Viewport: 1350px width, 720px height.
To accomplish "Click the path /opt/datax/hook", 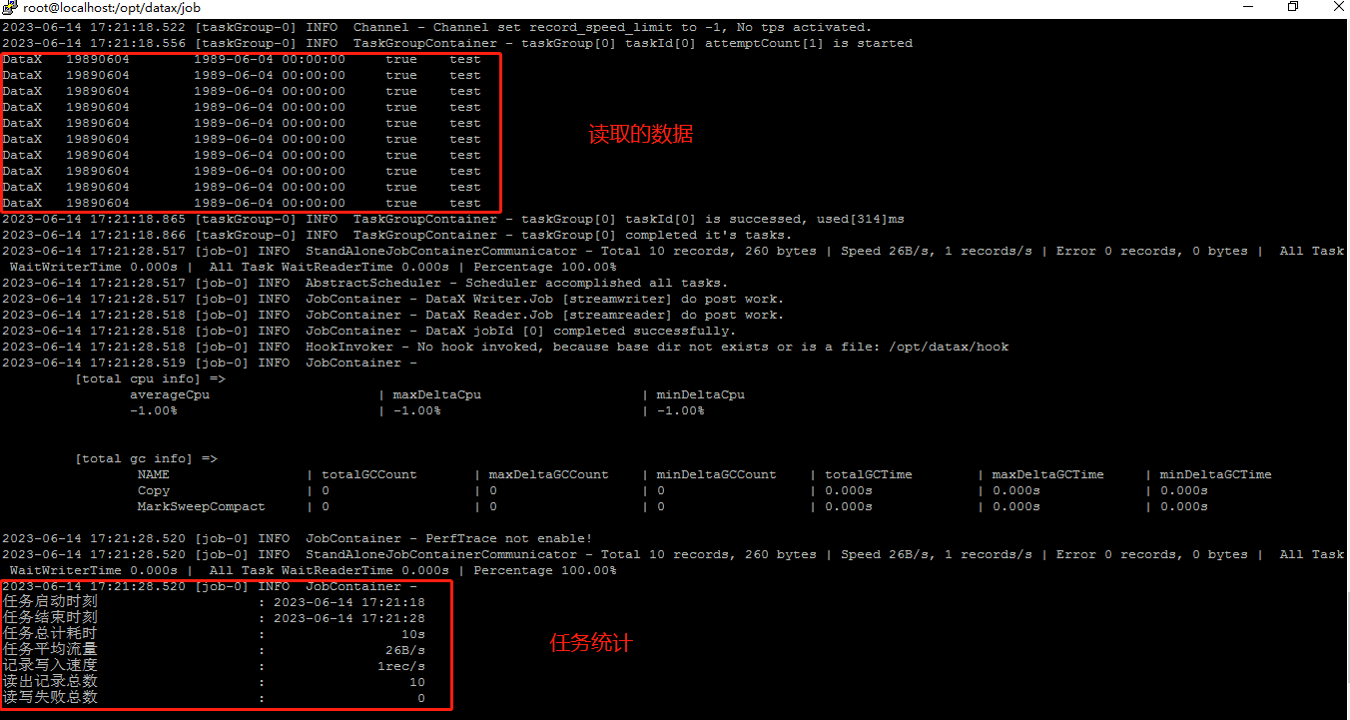I will (x=949, y=347).
